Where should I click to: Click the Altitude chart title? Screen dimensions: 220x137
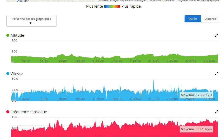[17, 35]
